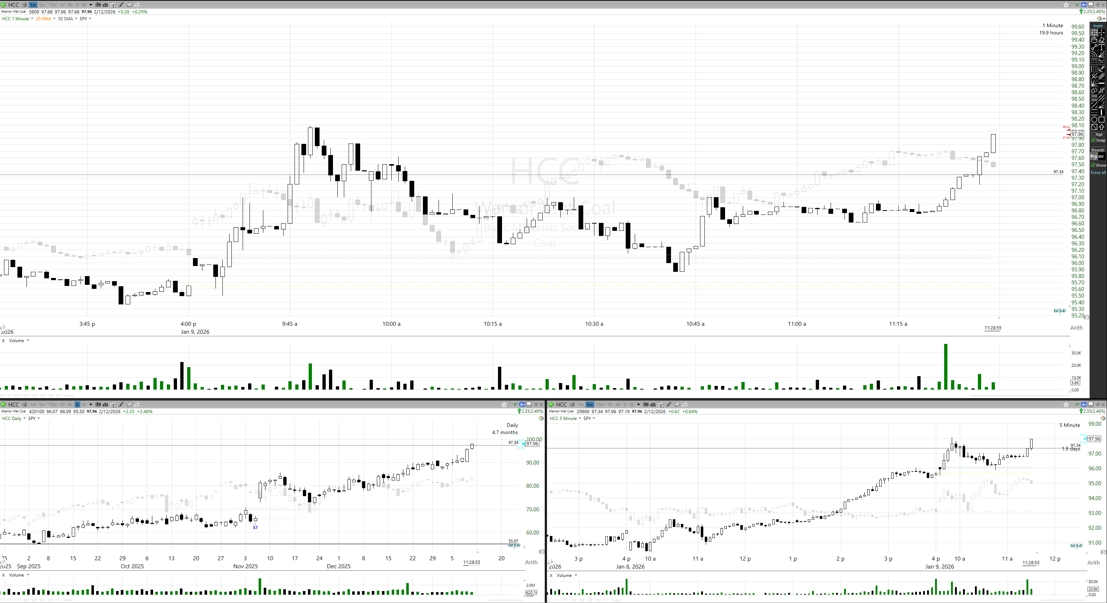Screen dimensions: 1107x603
Task: Switch top chart to 15m timeframe
Action: [53, 5]
